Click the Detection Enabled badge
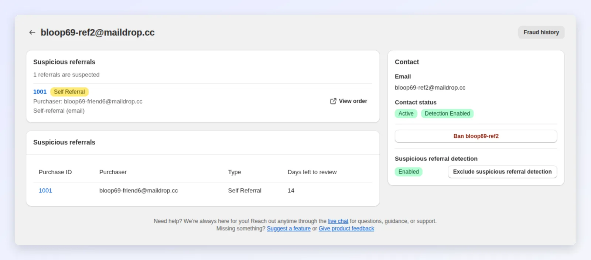Screen dimensions: 591x260 point(447,114)
